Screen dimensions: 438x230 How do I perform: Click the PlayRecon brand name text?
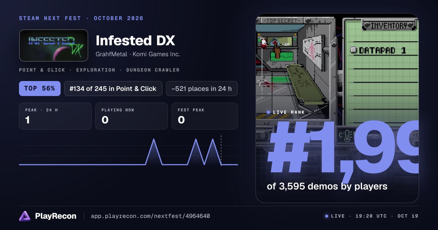56,216
